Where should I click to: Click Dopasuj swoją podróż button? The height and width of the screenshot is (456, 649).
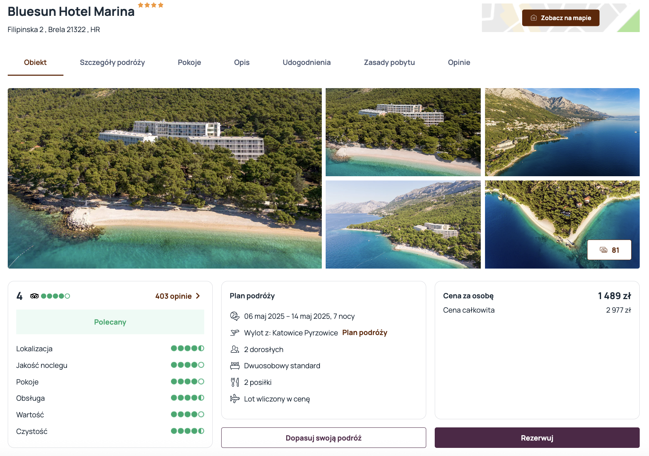[324, 438]
